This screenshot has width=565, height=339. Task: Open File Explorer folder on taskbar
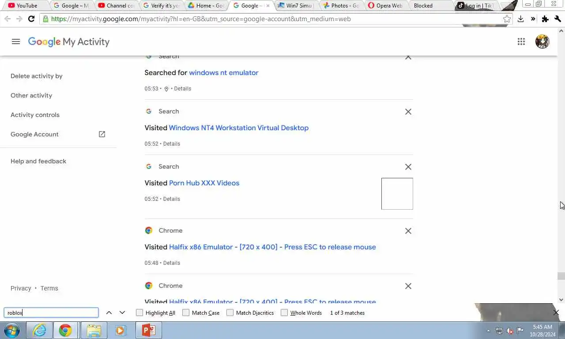[94, 330]
